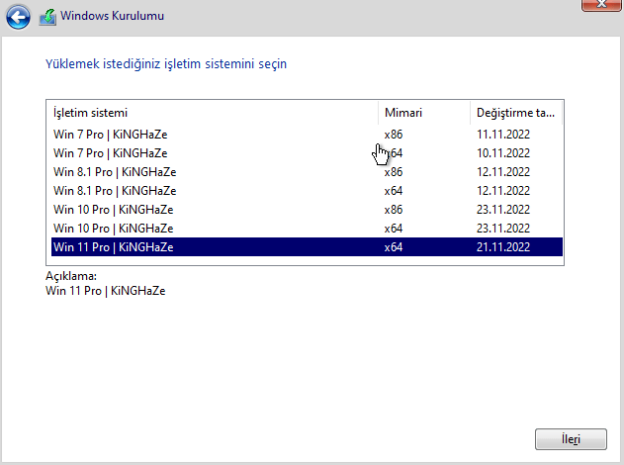Sort by Mimari column header
Image resolution: width=624 pixels, height=465 pixels.
(x=424, y=113)
